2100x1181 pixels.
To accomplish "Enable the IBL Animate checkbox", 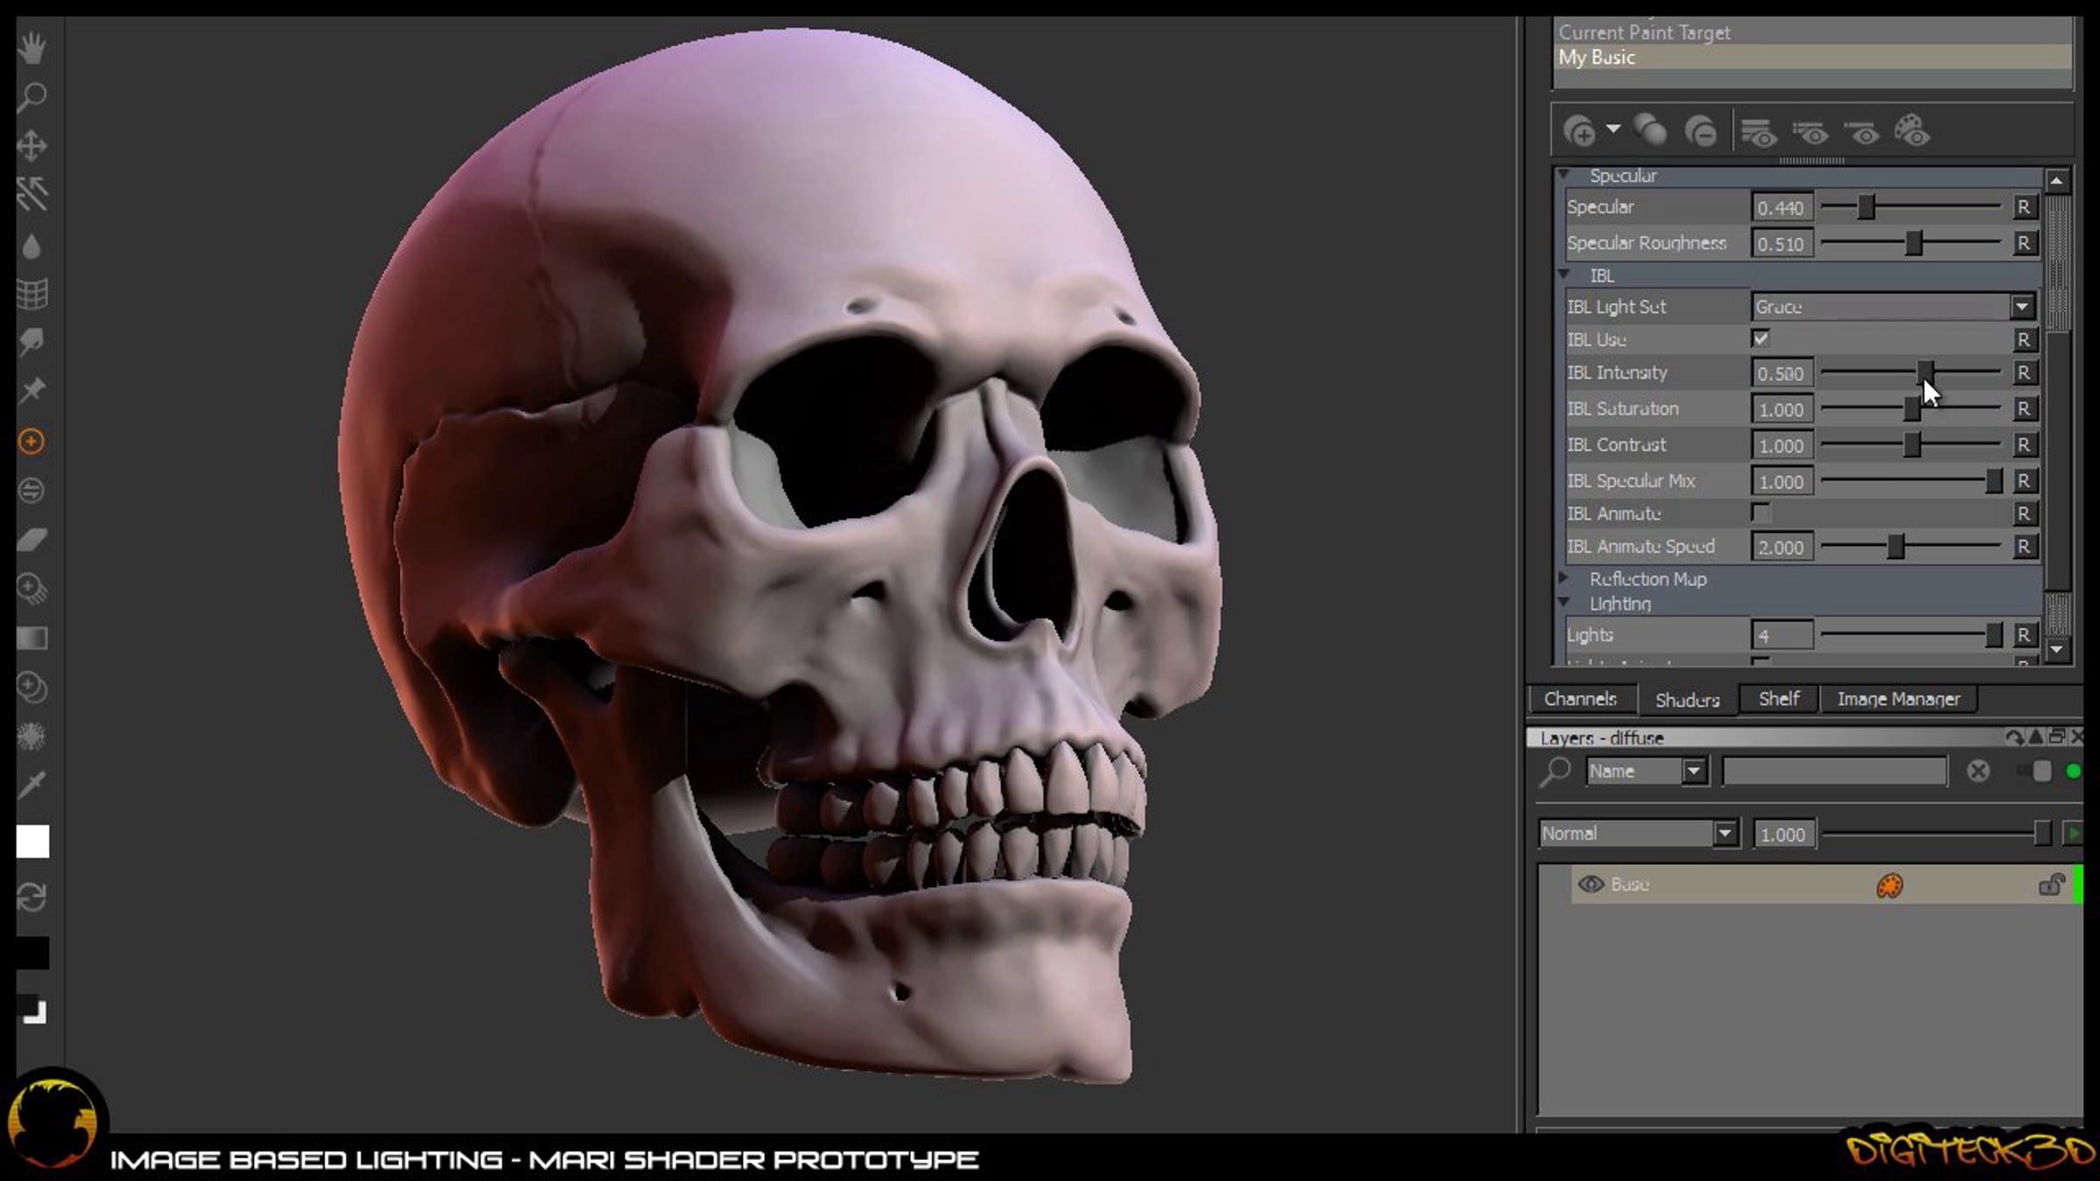I will tap(1760, 514).
